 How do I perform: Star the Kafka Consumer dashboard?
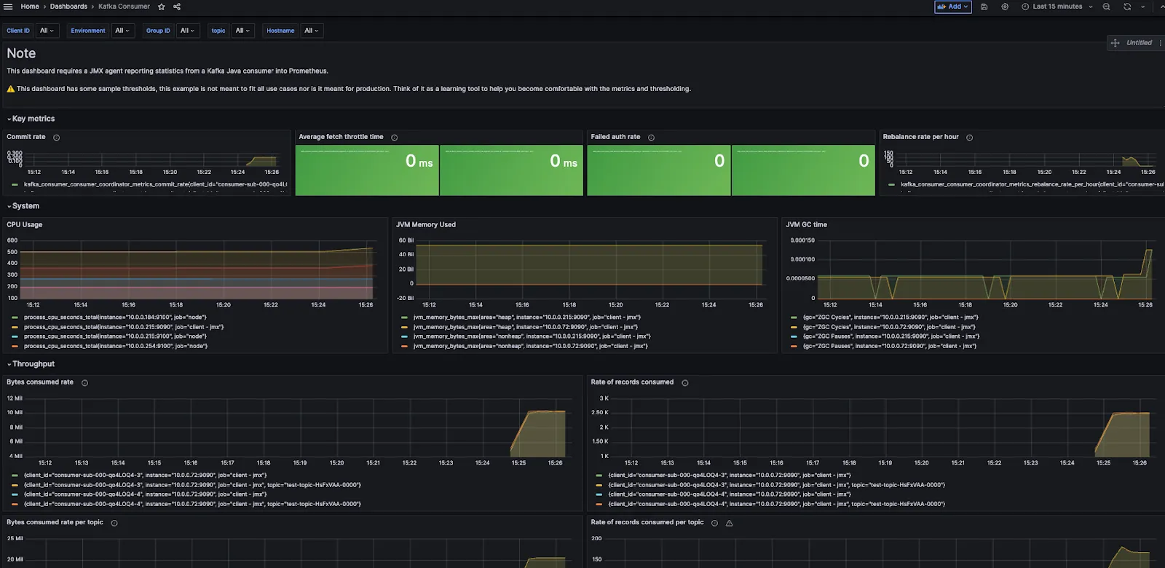(162, 7)
